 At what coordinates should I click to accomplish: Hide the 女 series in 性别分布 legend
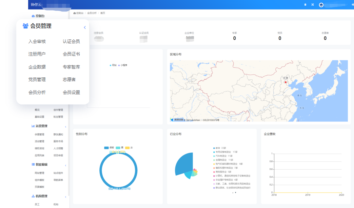coord(130,148)
